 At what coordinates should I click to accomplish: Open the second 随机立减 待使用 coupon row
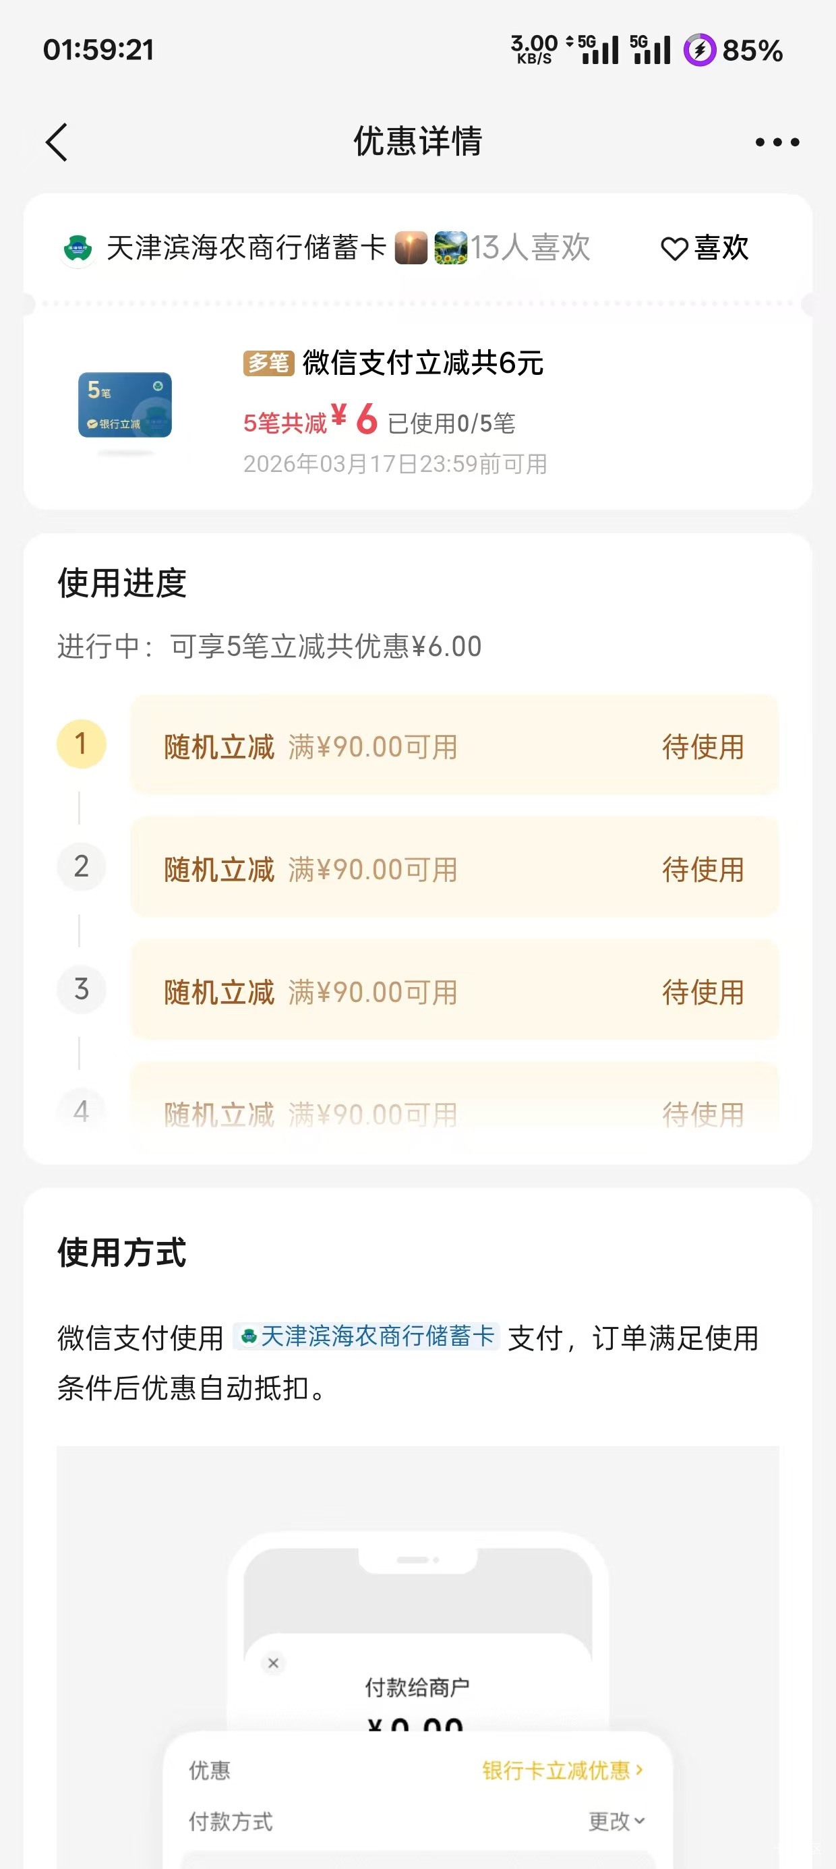454,868
